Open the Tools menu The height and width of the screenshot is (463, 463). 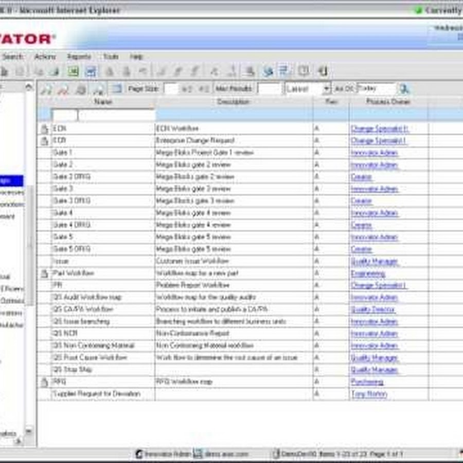[110, 57]
